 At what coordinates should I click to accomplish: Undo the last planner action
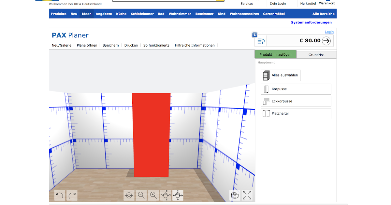pos(60,196)
